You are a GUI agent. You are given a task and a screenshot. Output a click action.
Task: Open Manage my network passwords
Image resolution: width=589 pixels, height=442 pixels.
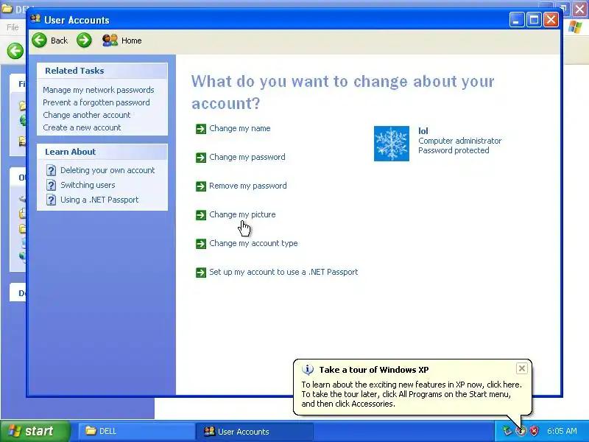click(x=99, y=90)
